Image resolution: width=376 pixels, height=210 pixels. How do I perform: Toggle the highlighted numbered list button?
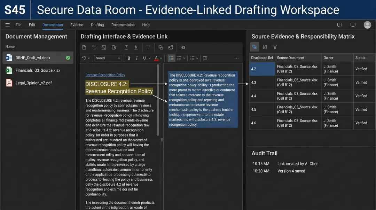pos(171,58)
